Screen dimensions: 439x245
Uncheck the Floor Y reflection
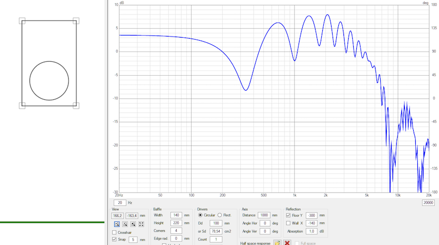[x=288, y=216]
